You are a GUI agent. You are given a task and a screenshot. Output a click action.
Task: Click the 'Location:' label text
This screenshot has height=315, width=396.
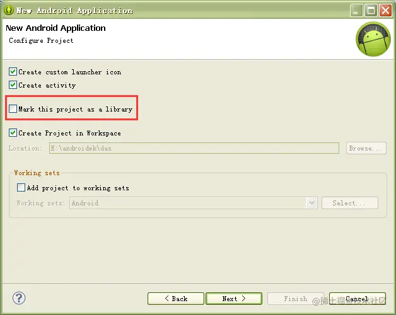click(x=25, y=148)
